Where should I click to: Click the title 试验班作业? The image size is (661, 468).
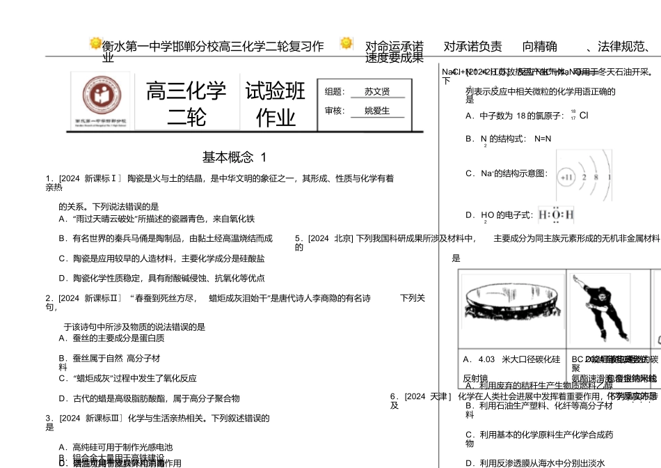(276, 104)
